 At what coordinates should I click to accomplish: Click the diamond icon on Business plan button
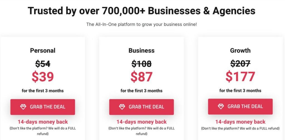122,107
